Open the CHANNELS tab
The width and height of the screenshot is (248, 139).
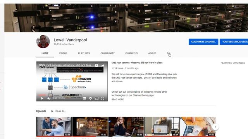131,53
